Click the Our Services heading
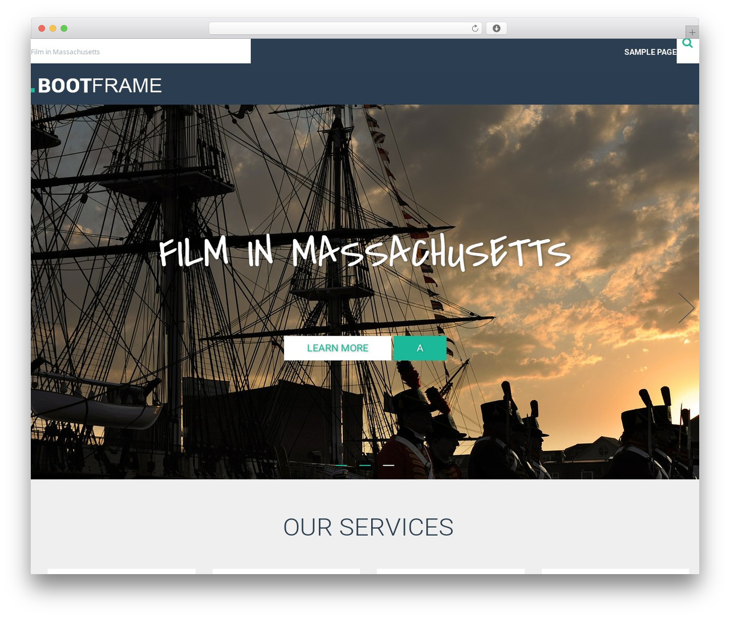The image size is (730, 618). click(x=368, y=527)
